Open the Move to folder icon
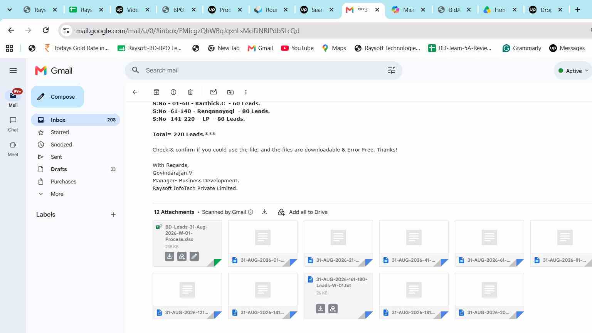This screenshot has height=333, width=592. coord(230,92)
